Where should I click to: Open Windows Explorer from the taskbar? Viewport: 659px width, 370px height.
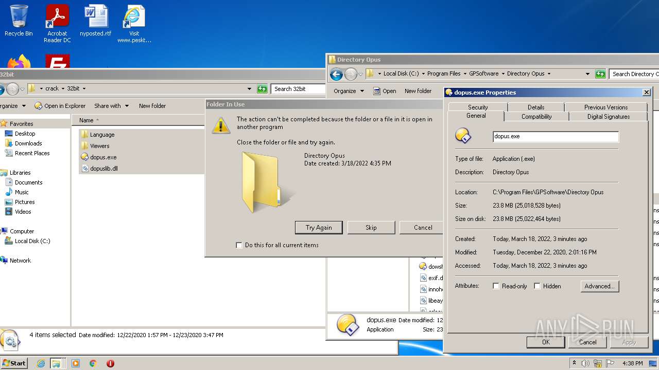pyautogui.click(x=56, y=363)
